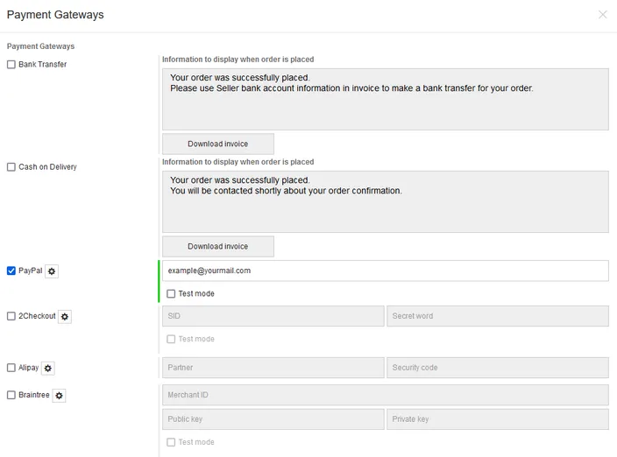Screen dimensions: 617x457
Task: Click the Bank Transfer 'Information to display' label
Action: (238, 60)
